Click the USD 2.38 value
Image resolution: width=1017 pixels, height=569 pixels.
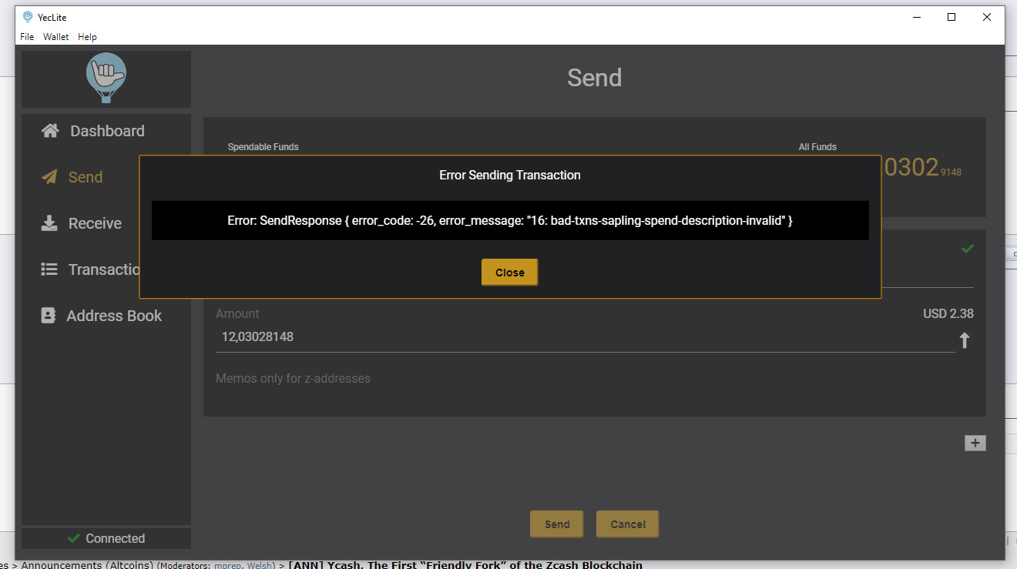pyautogui.click(x=948, y=313)
